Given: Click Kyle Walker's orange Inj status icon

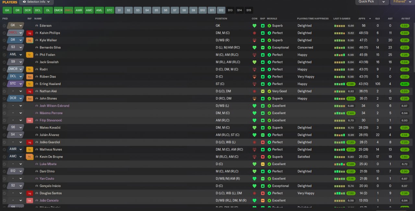Looking at the screenshot, I should [x=30, y=40].
